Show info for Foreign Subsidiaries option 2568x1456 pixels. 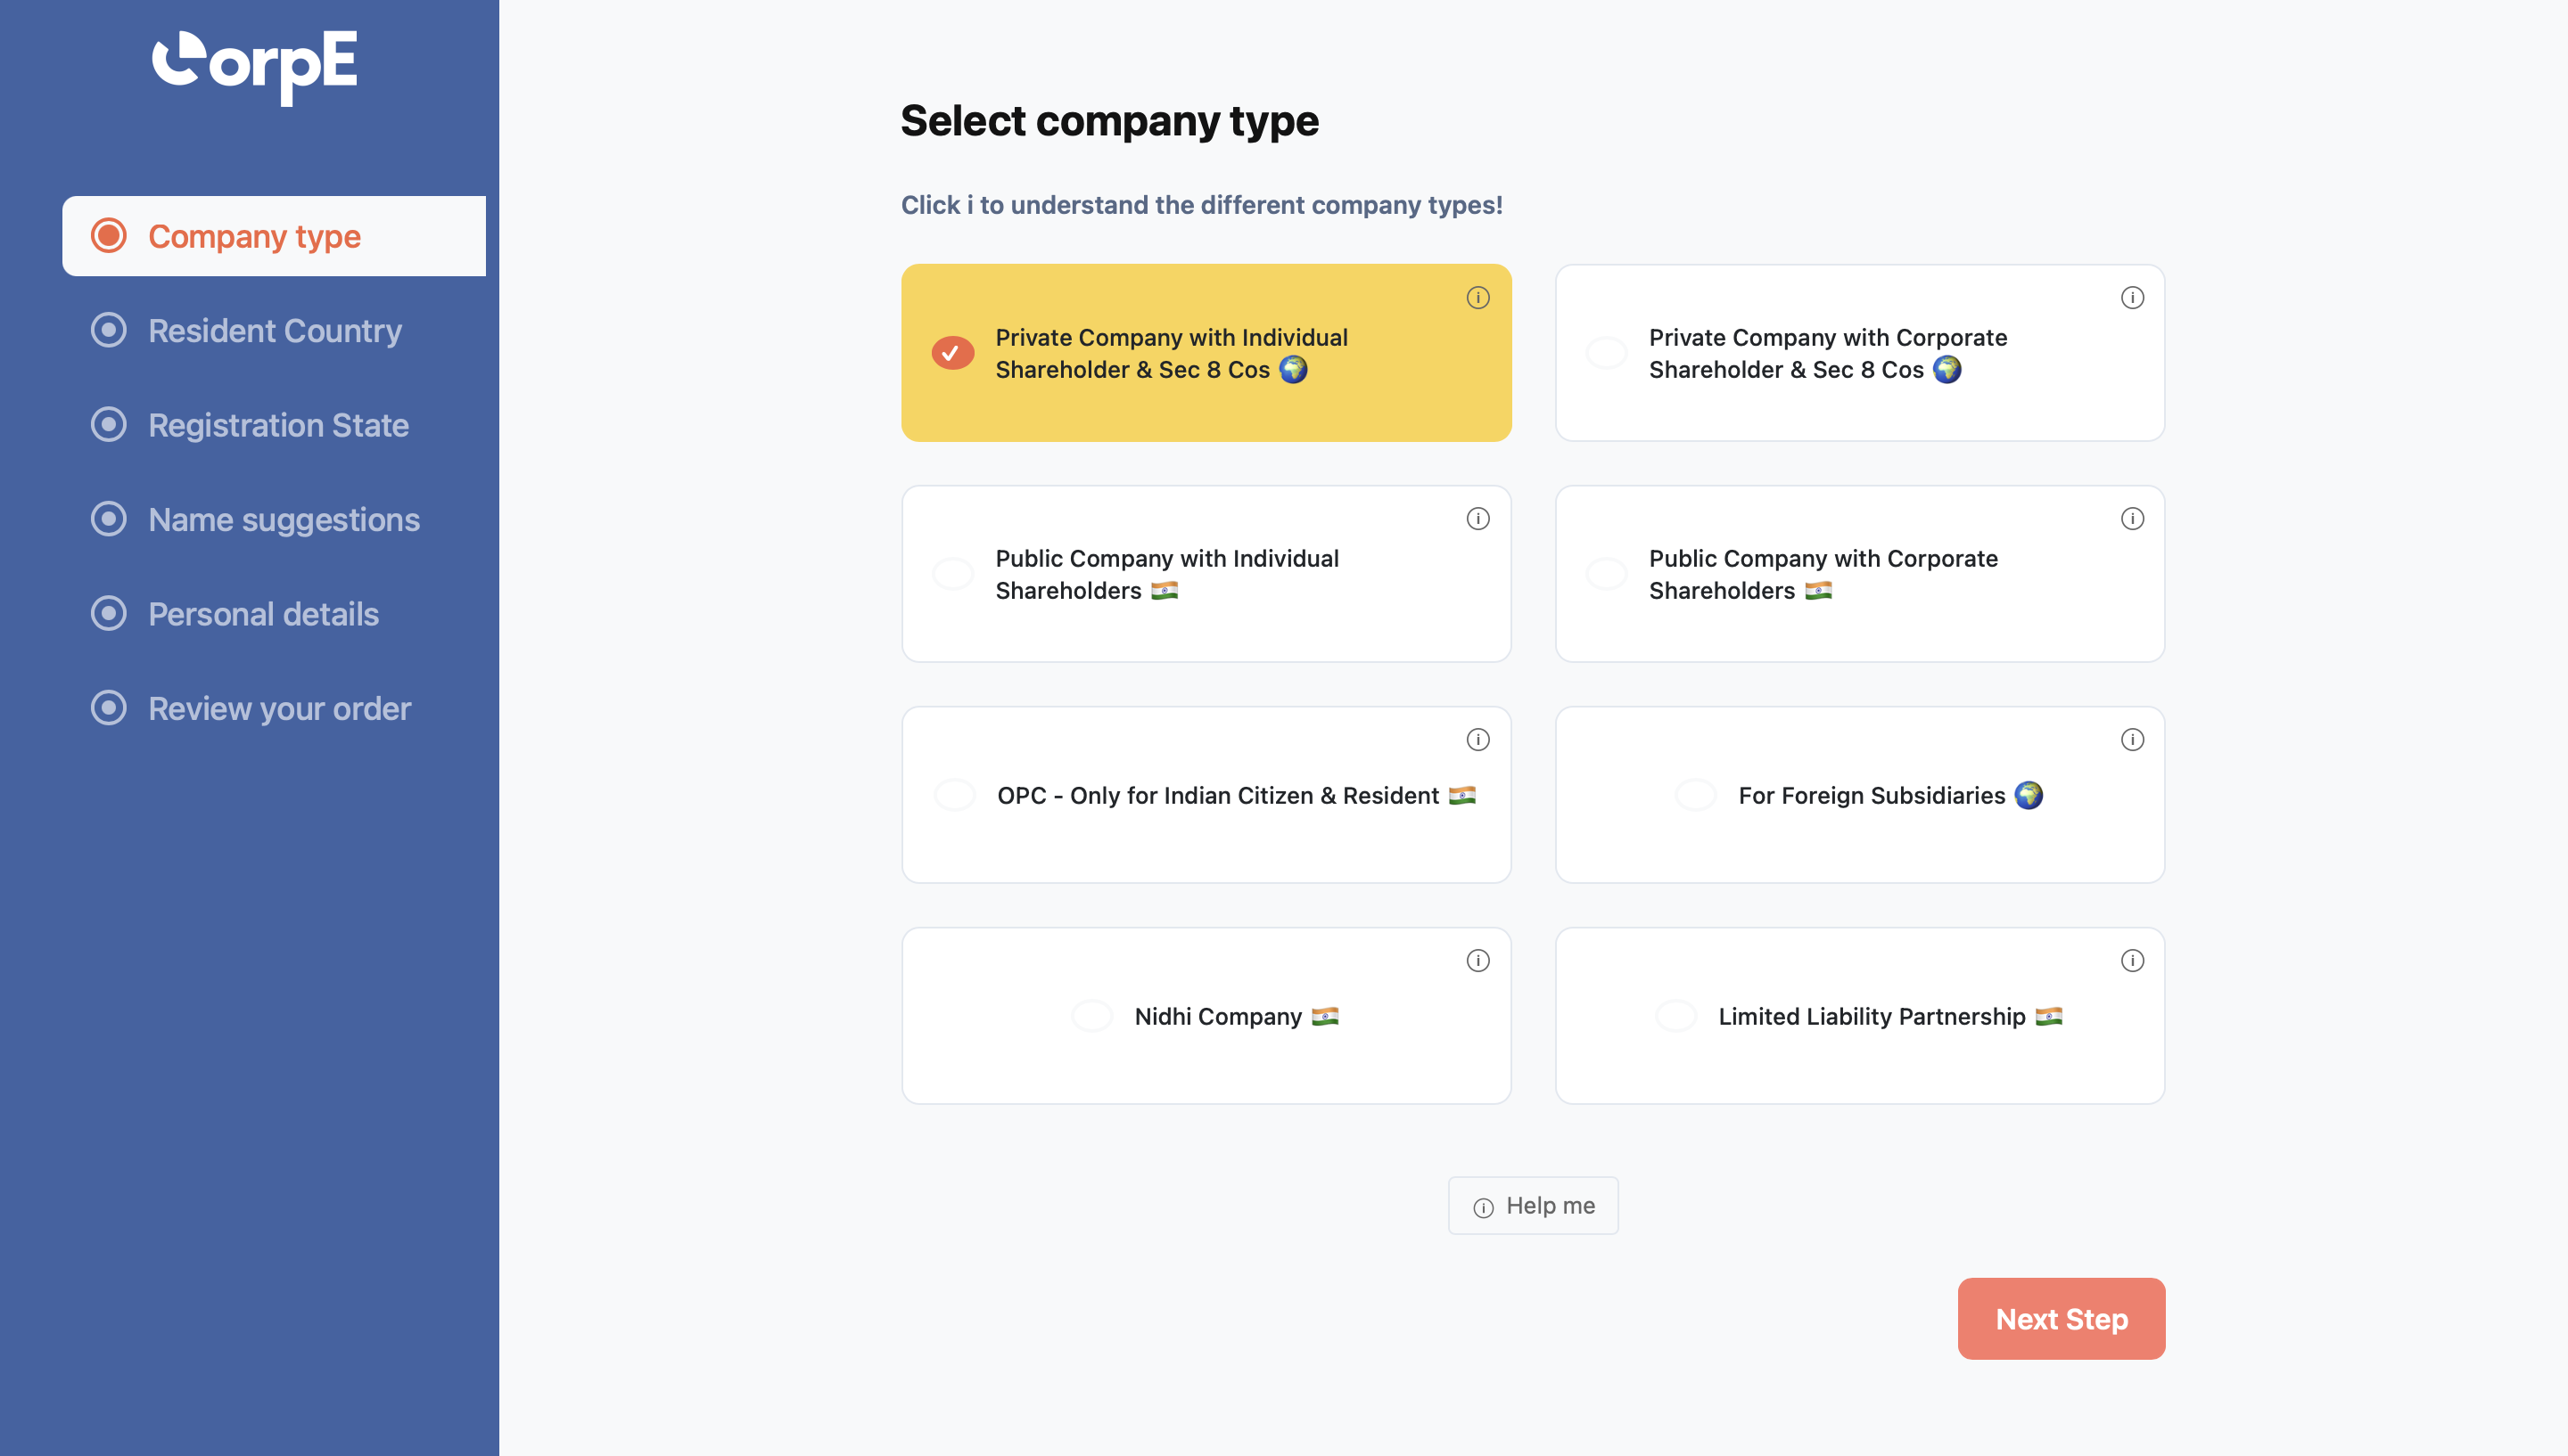[x=2132, y=740]
